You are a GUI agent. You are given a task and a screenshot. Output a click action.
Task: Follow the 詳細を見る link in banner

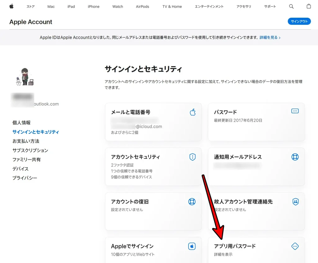pos(270,38)
